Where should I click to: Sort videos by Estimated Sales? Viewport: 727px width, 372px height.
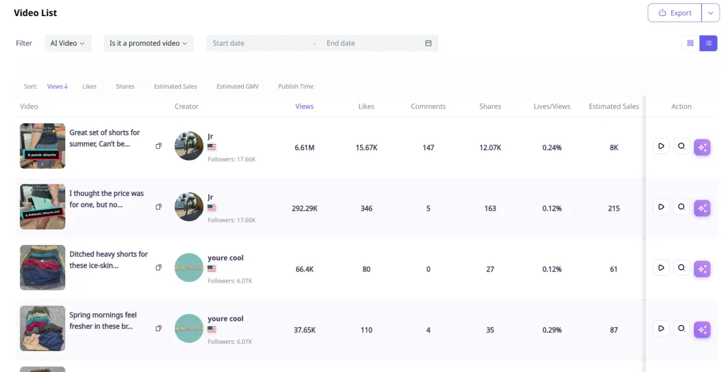click(x=175, y=87)
